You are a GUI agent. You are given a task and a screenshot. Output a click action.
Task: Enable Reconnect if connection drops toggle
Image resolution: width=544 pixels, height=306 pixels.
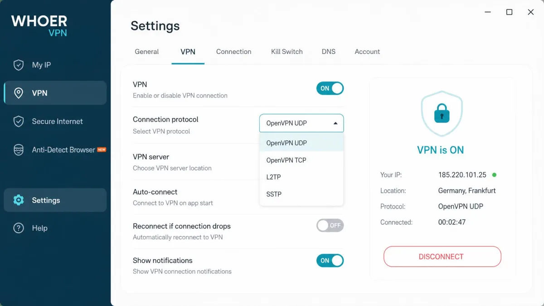(x=330, y=225)
